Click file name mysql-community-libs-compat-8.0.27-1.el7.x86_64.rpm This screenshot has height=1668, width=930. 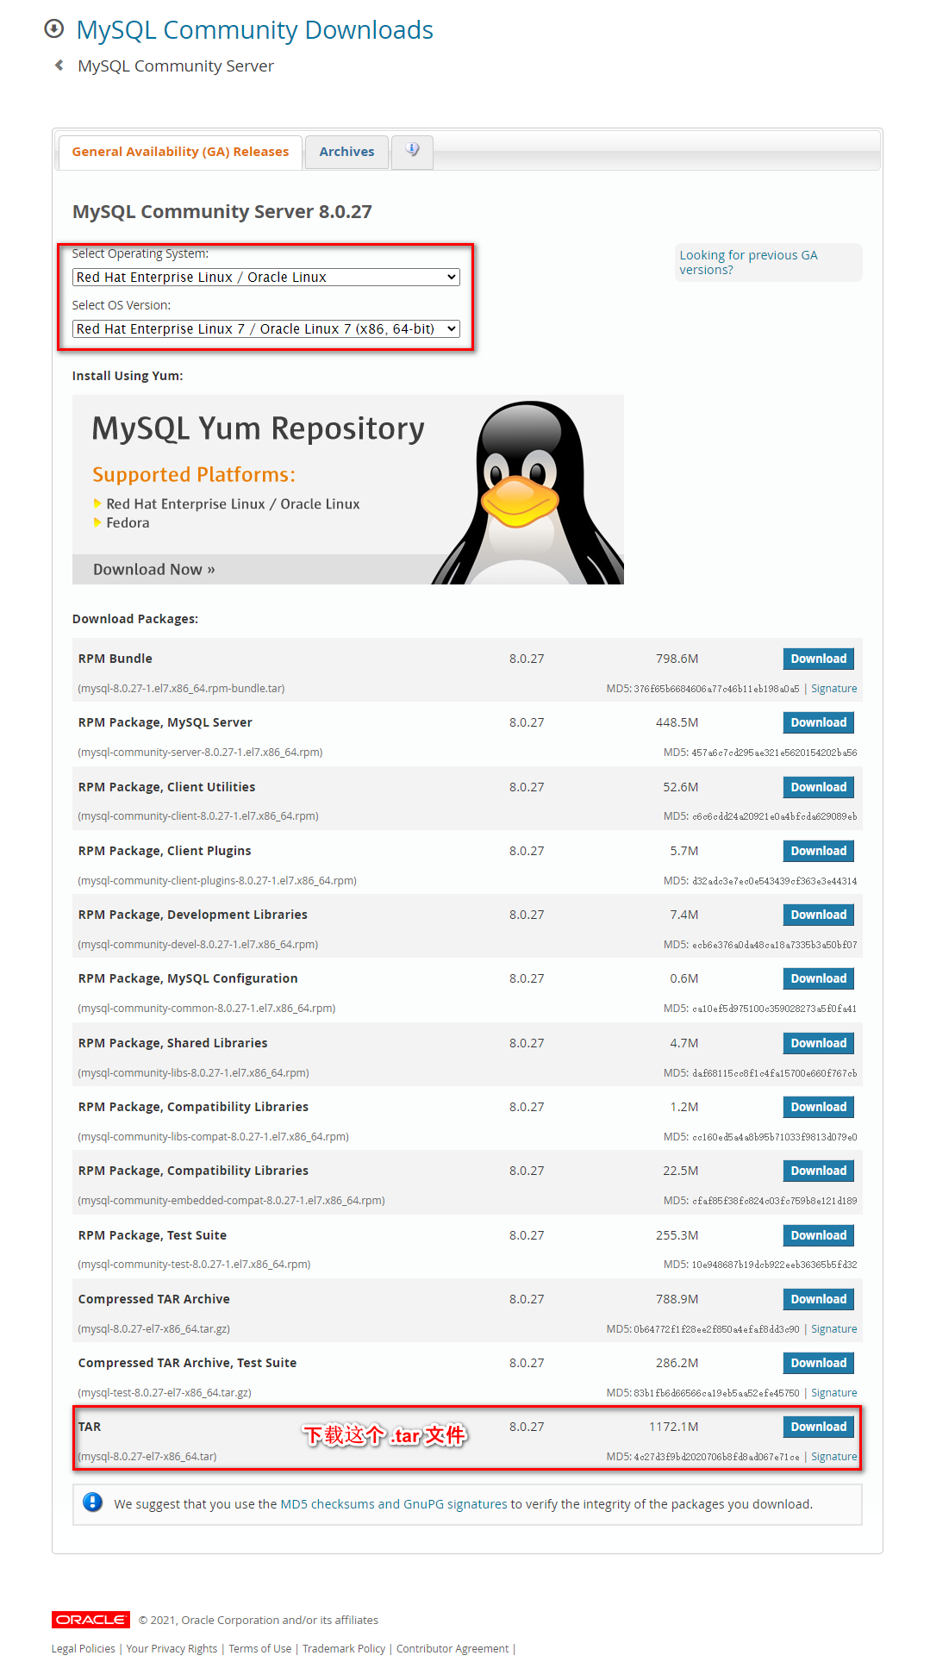pyautogui.click(x=214, y=1137)
